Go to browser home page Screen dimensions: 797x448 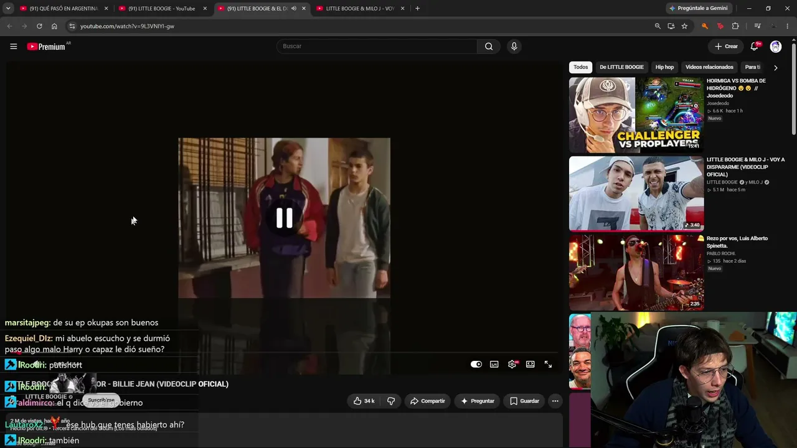(54, 26)
